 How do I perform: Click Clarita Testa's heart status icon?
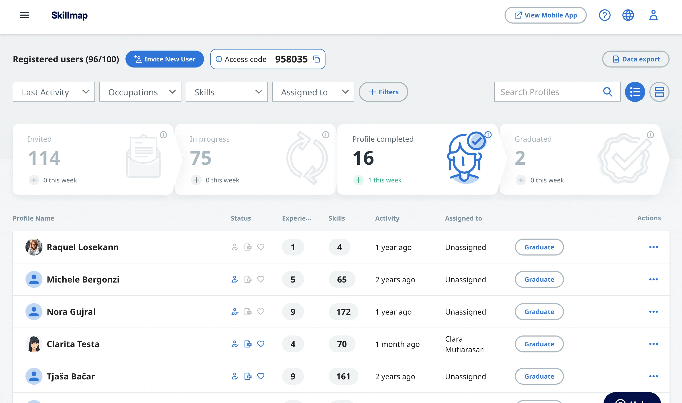(x=260, y=344)
